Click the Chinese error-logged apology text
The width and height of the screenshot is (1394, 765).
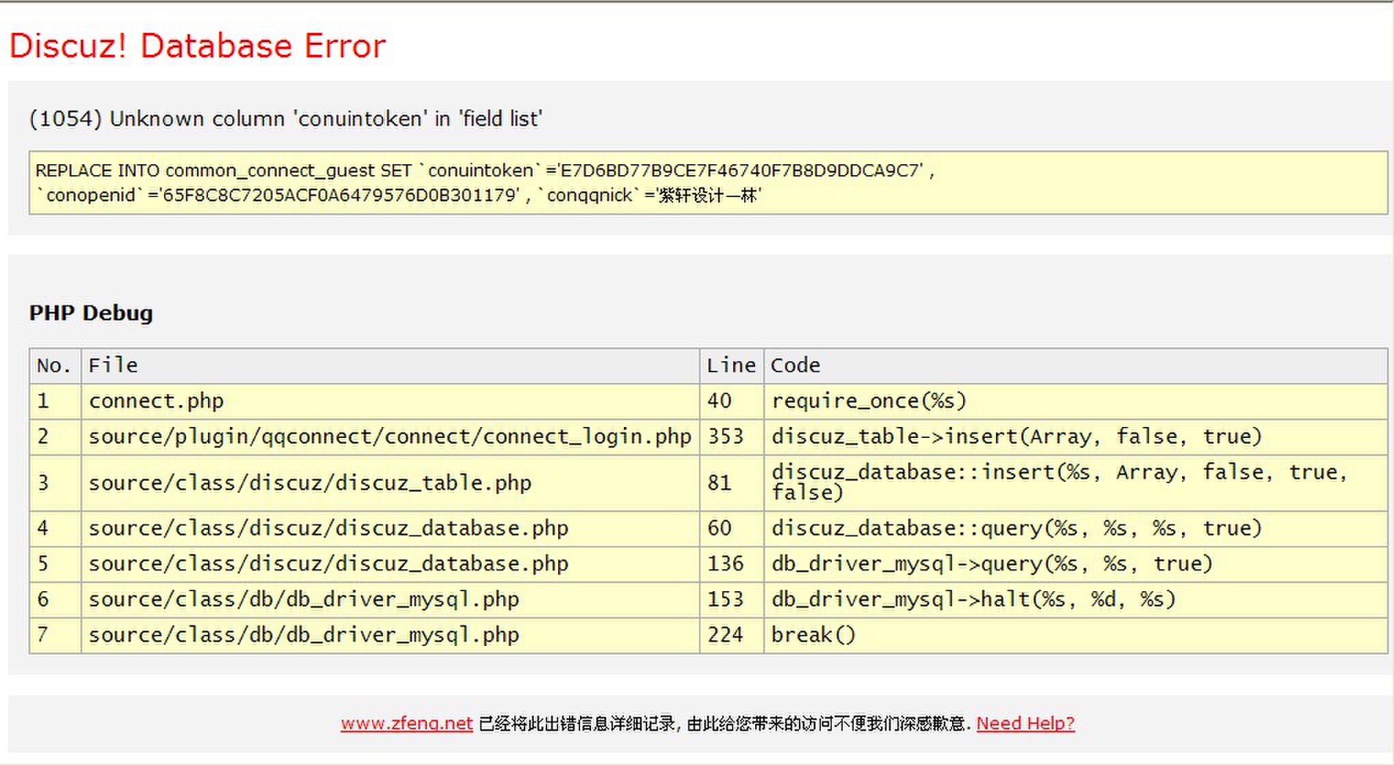point(724,723)
